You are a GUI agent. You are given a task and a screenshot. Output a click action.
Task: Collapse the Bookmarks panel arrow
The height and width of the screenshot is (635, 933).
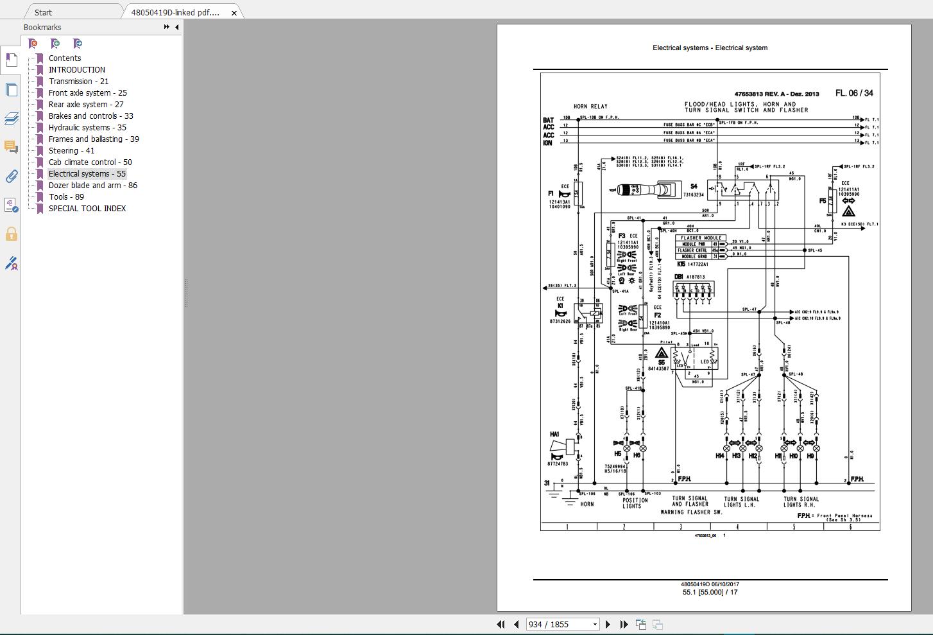click(176, 27)
